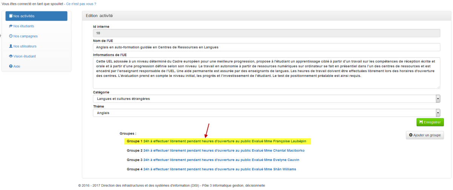Screen dimensions: 453x190
Task: Expand the Thème dropdown arrow
Action: tap(438, 113)
